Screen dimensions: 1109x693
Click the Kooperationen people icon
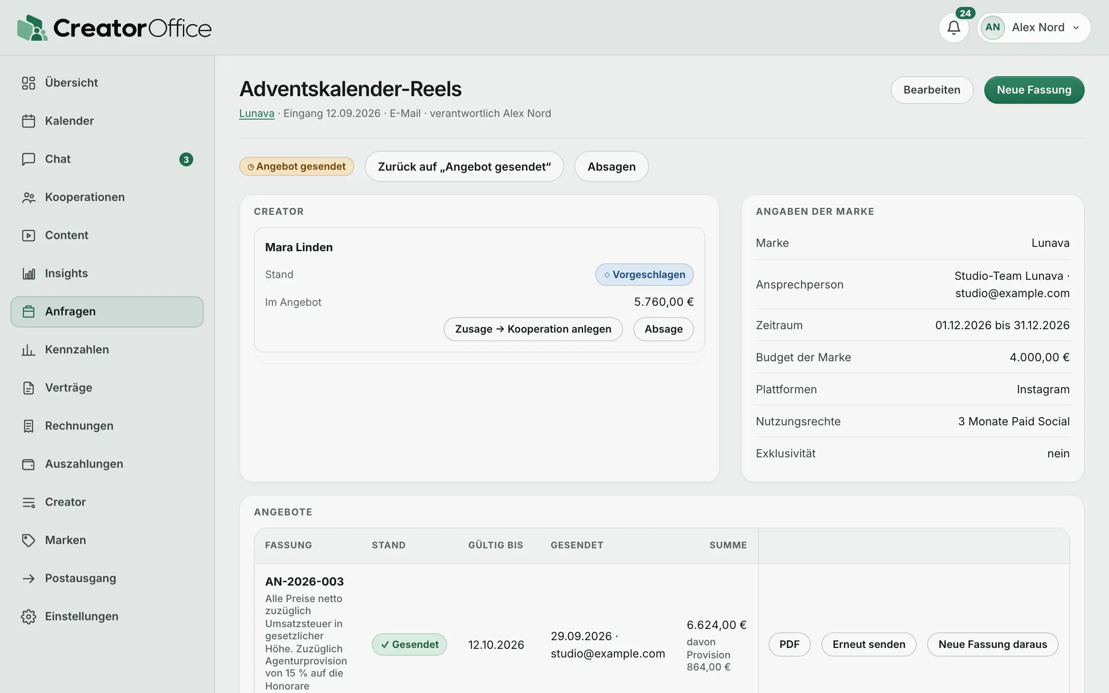pyautogui.click(x=29, y=197)
